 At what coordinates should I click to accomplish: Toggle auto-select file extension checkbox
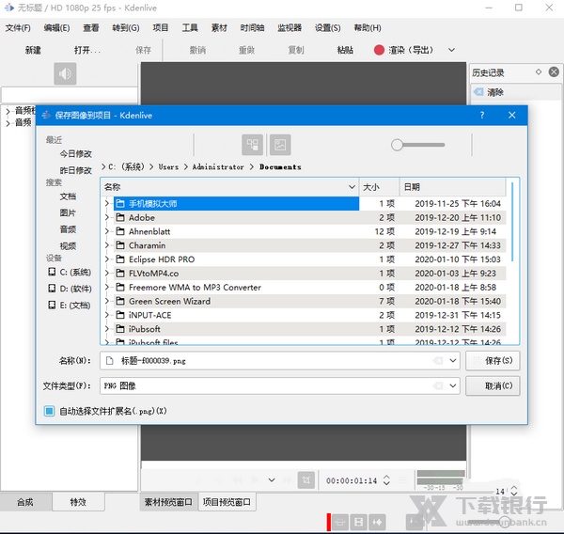pos(49,411)
